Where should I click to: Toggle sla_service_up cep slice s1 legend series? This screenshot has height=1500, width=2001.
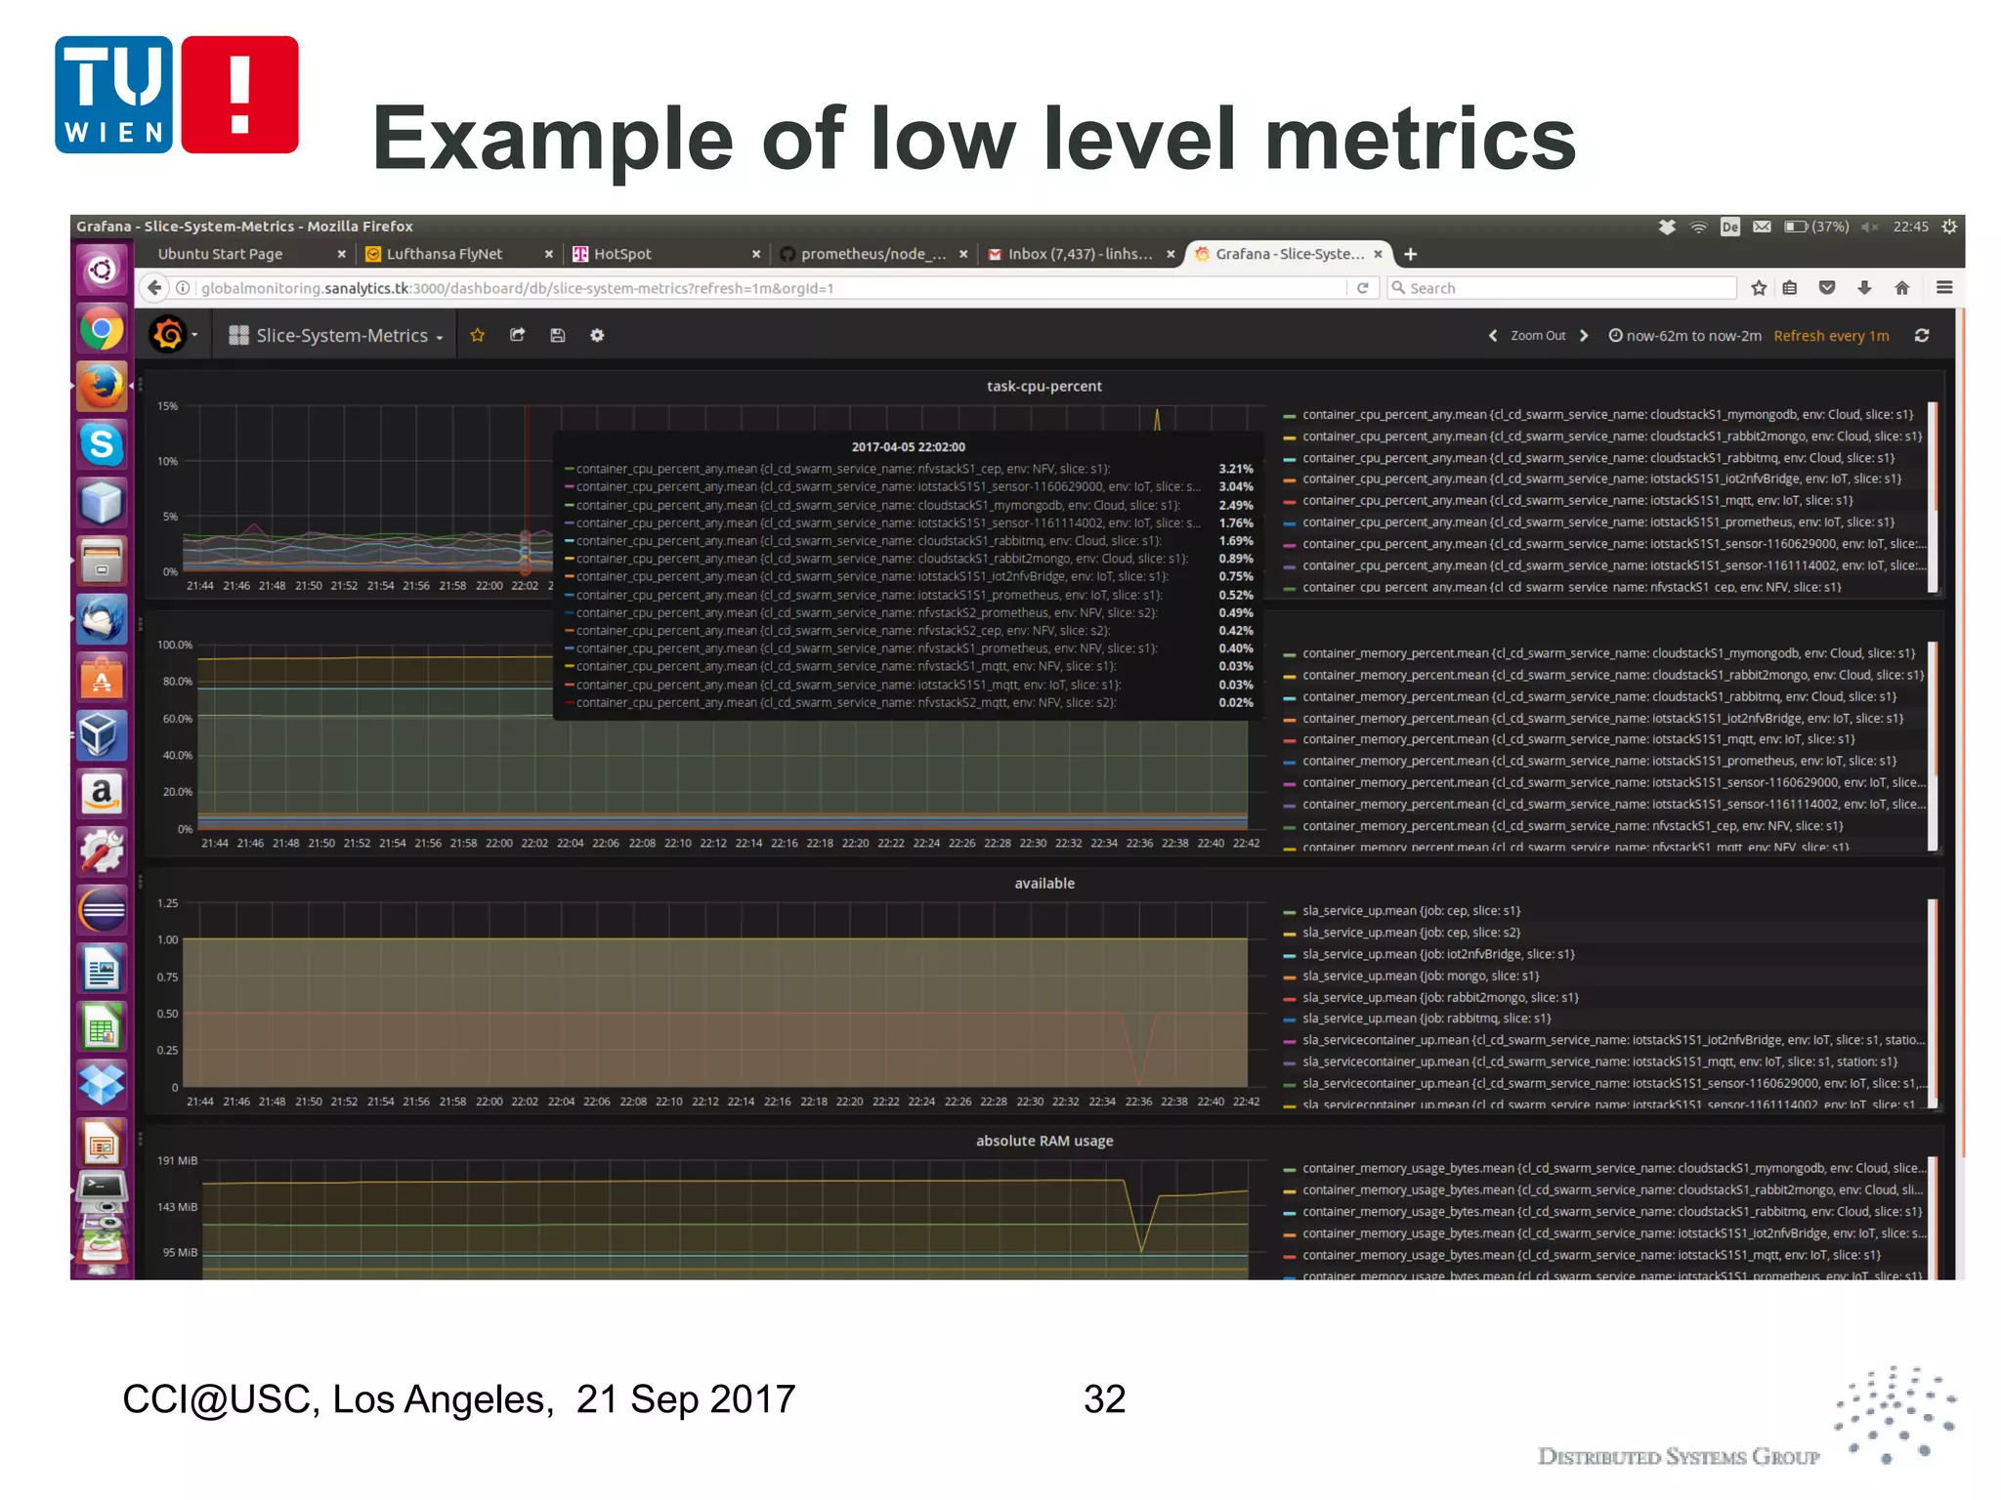point(1410,911)
